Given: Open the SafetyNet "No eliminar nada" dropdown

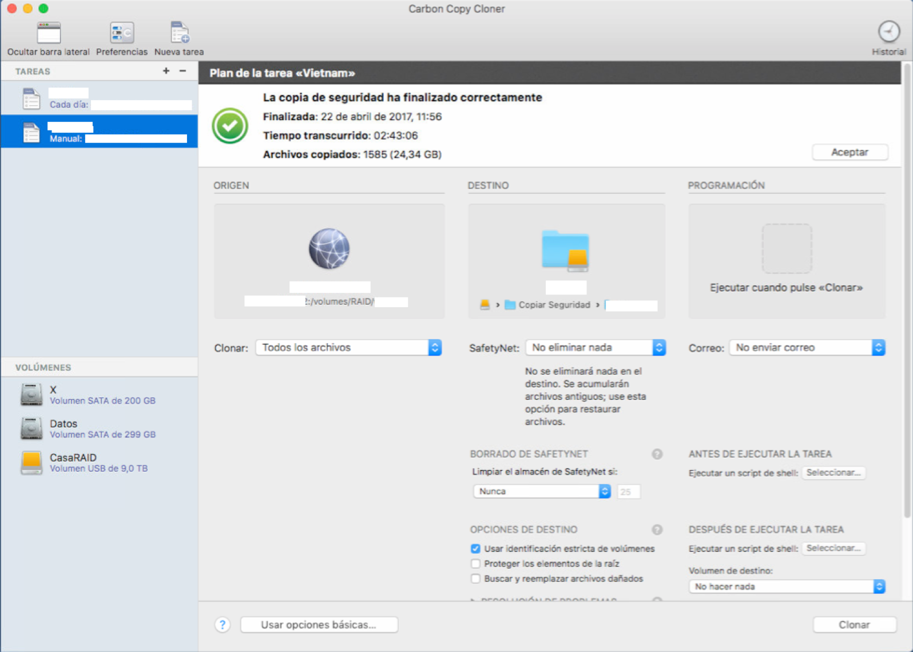Looking at the screenshot, I should point(596,348).
